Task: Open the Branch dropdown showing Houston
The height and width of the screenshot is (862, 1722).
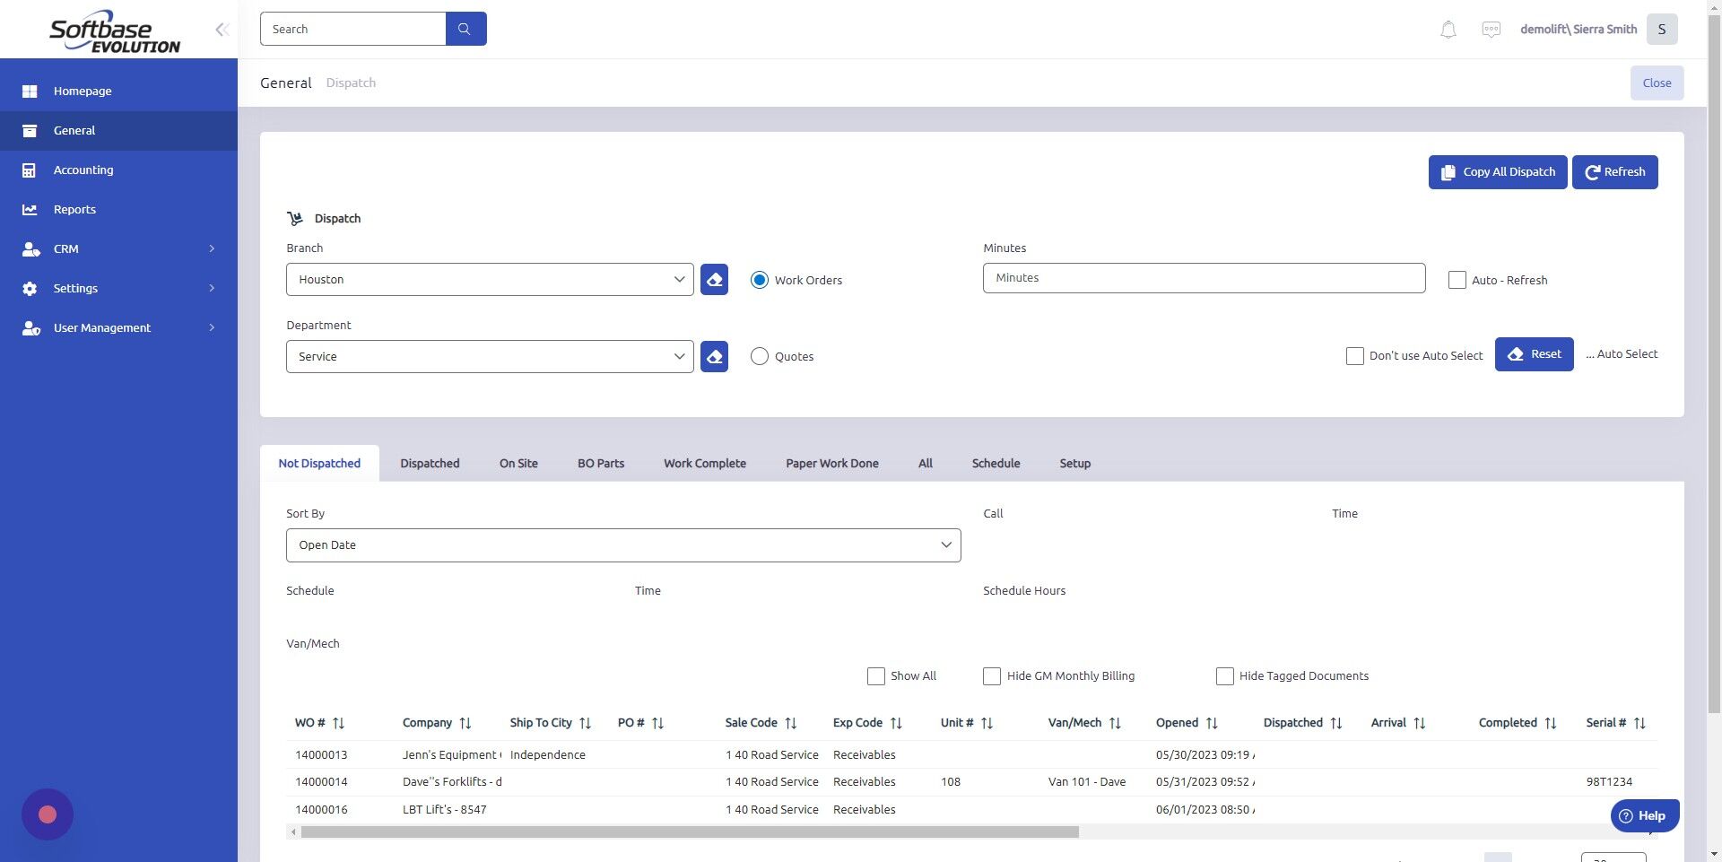Action: 489,279
